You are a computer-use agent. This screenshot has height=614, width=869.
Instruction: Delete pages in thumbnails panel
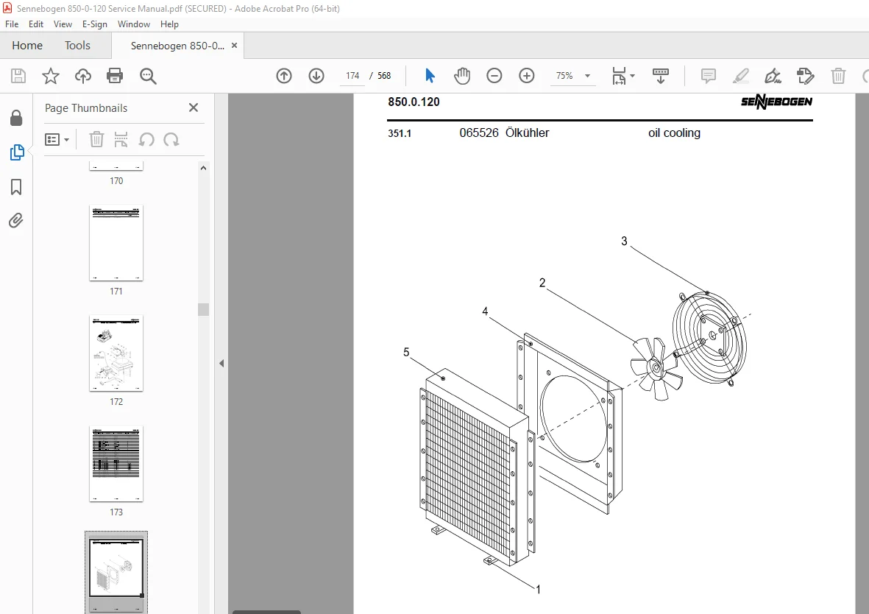(x=96, y=139)
